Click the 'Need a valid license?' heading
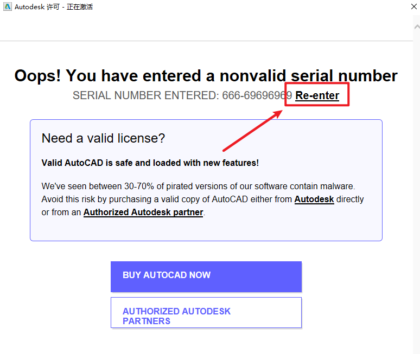This screenshot has width=420, height=354. tap(103, 138)
